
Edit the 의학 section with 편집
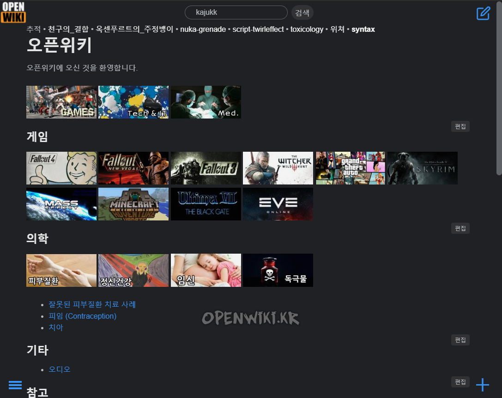coord(460,228)
